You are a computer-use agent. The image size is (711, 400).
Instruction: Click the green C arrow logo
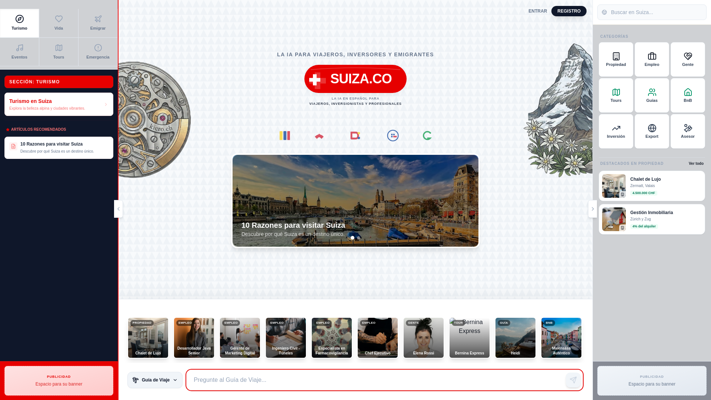pyautogui.click(x=427, y=136)
